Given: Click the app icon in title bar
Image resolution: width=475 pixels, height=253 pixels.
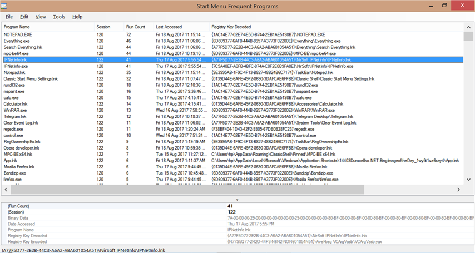Looking at the screenshot, I should pyautogui.click(x=6, y=6).
